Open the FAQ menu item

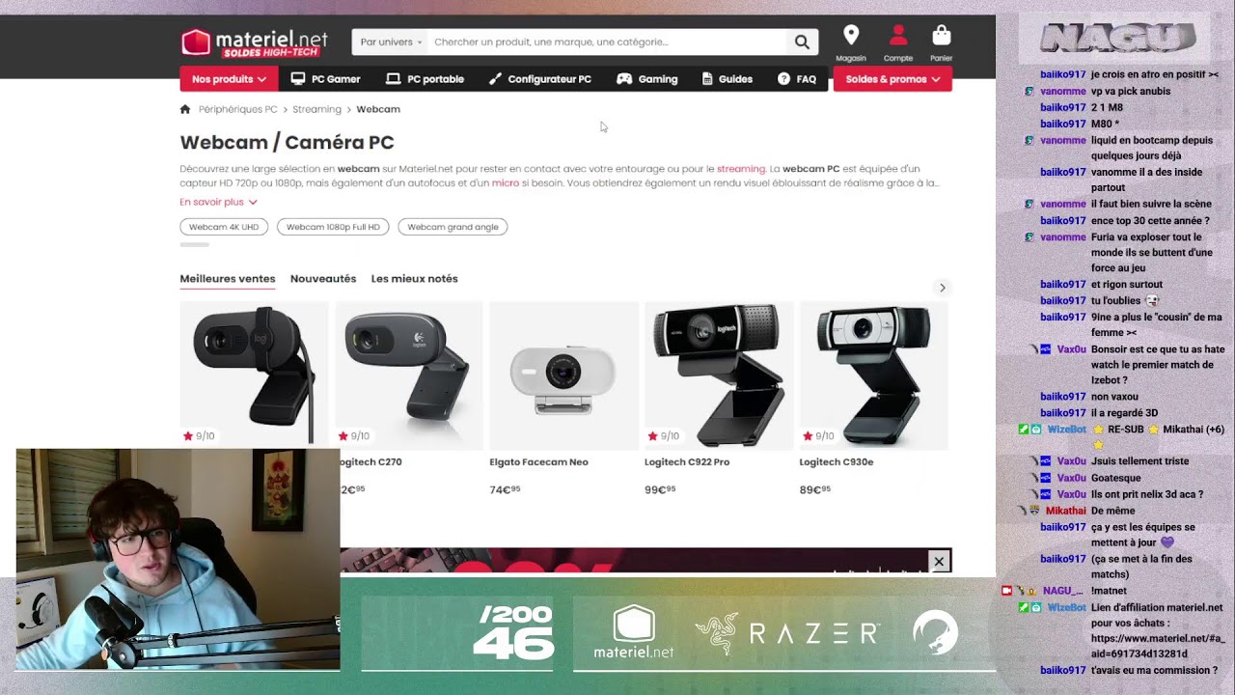point(797,79)
